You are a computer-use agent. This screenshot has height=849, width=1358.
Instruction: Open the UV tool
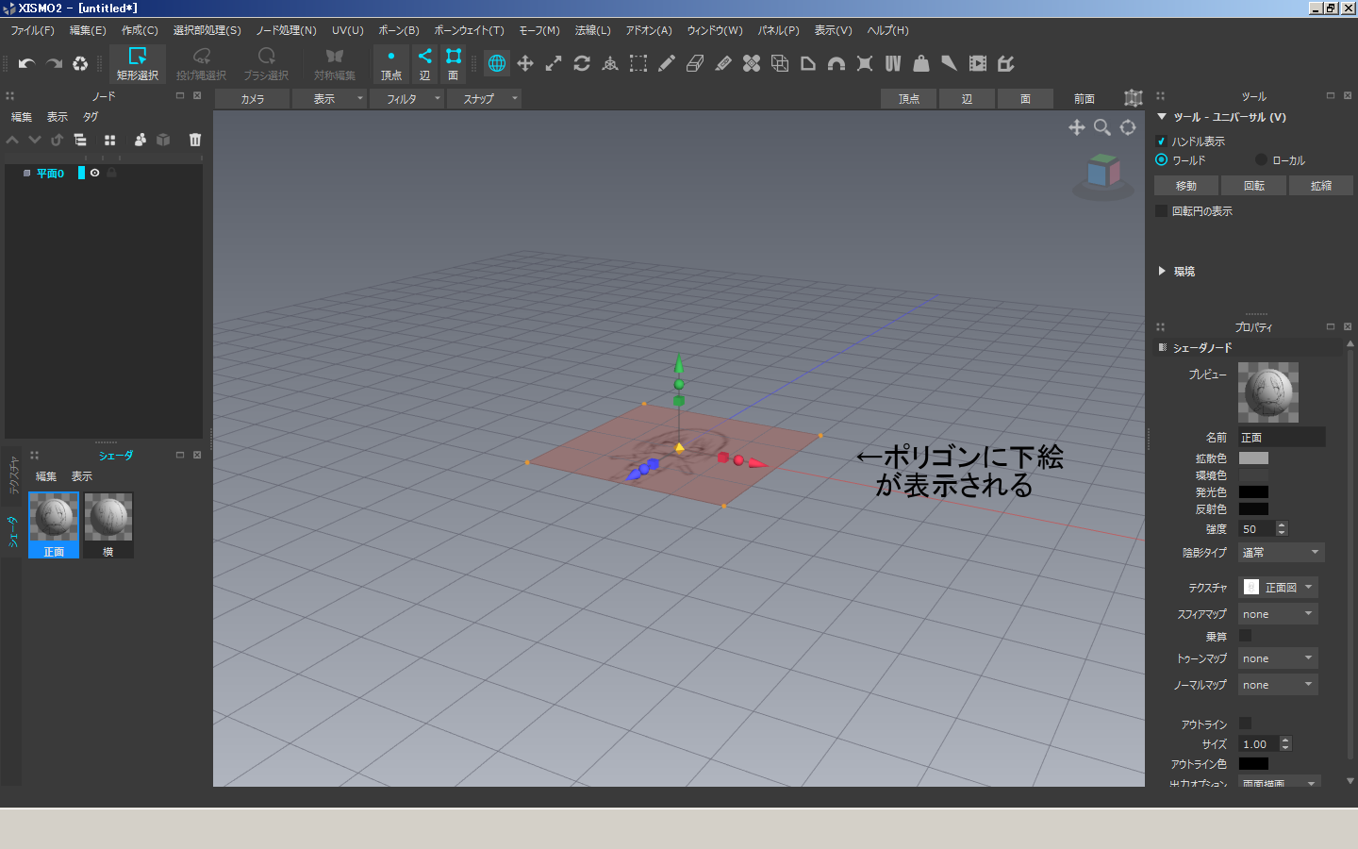pos(893,63)
